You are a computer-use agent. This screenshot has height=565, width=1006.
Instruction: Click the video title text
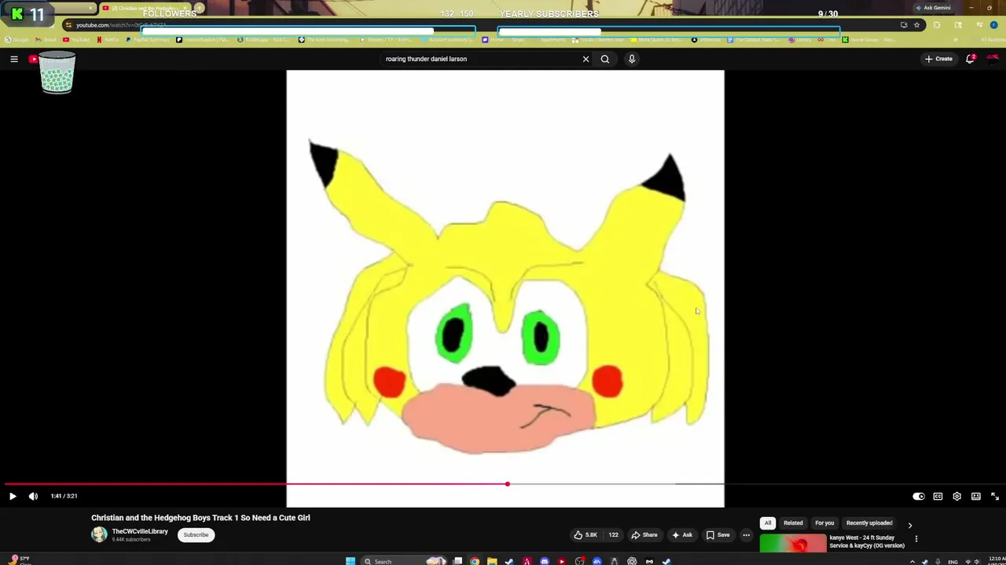point(200,518)
